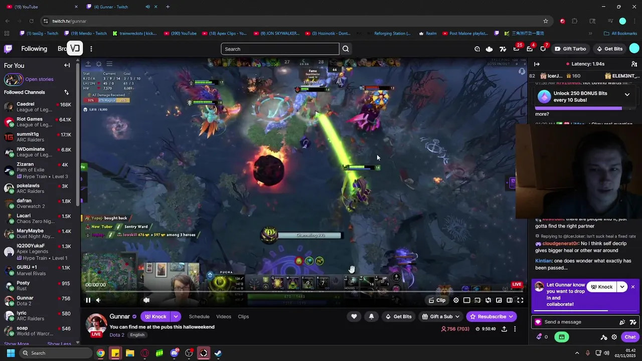Open the green chat rewards button
The height and width of the screenshot is (361, 642).
tap(561, 337)
